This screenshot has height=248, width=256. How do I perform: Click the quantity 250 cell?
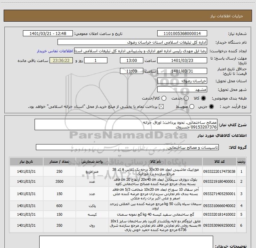tap(59, 171)
